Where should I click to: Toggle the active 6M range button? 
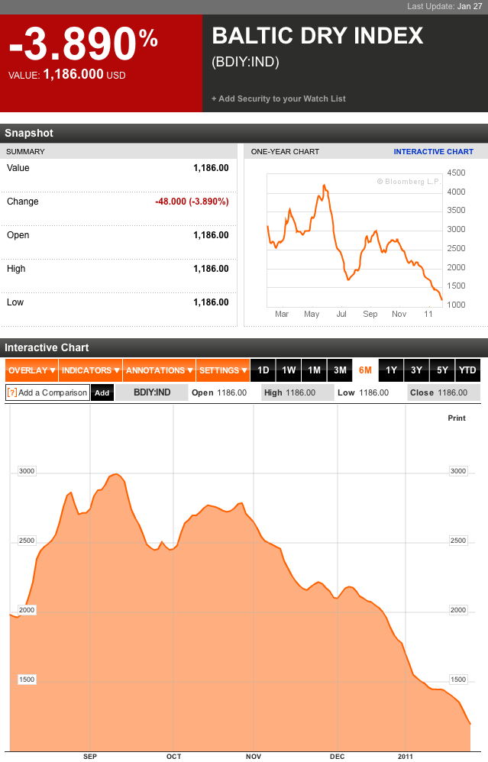(365, 370)
